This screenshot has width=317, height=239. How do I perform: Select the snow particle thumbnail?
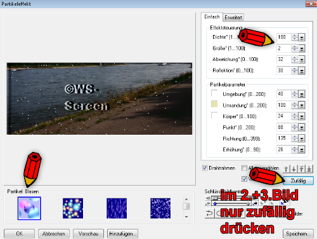point(160,208)
